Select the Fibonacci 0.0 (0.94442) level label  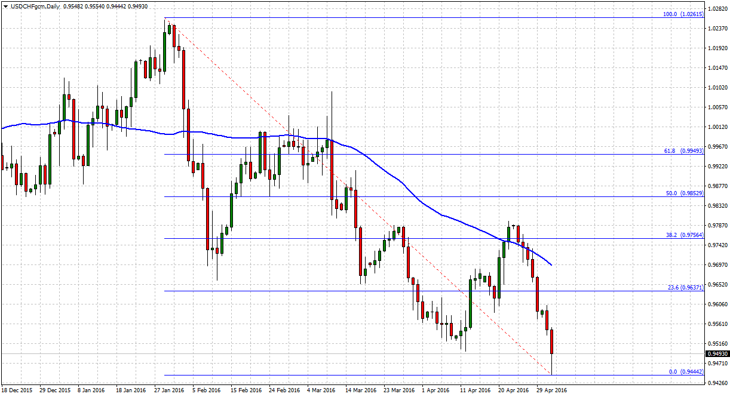[686, 371]
